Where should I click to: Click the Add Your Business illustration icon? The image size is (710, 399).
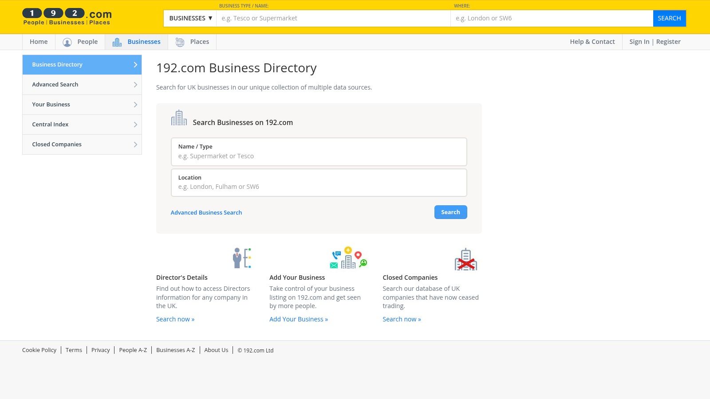[x=348, y=258]
